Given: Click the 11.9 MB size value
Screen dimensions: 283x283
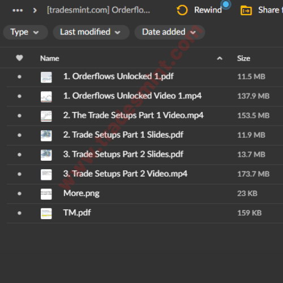Looking at the screenshot, I should pos(251,135).
